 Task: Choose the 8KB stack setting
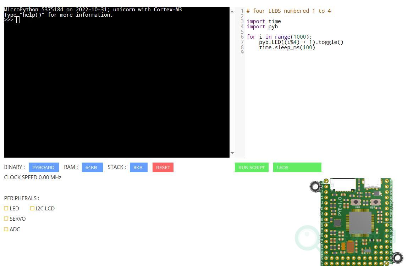138,167
